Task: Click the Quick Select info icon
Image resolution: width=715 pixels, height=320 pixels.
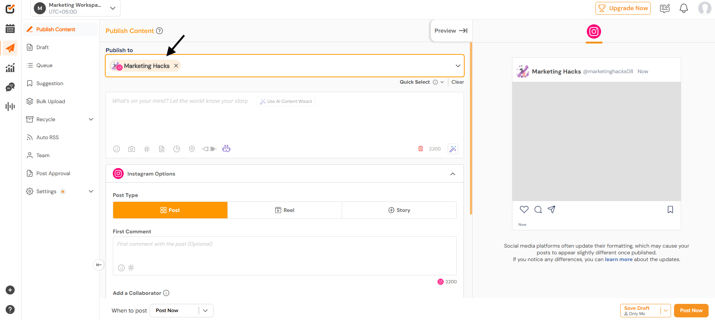Action: pos(435,82)
